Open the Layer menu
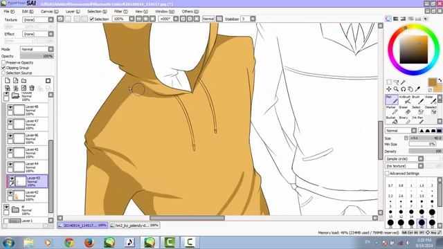 (x=73, y=11)
